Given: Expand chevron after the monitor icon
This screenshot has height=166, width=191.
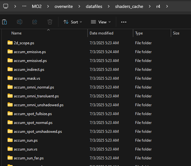Looking at the screenshot, I should (x=15, y=6).
